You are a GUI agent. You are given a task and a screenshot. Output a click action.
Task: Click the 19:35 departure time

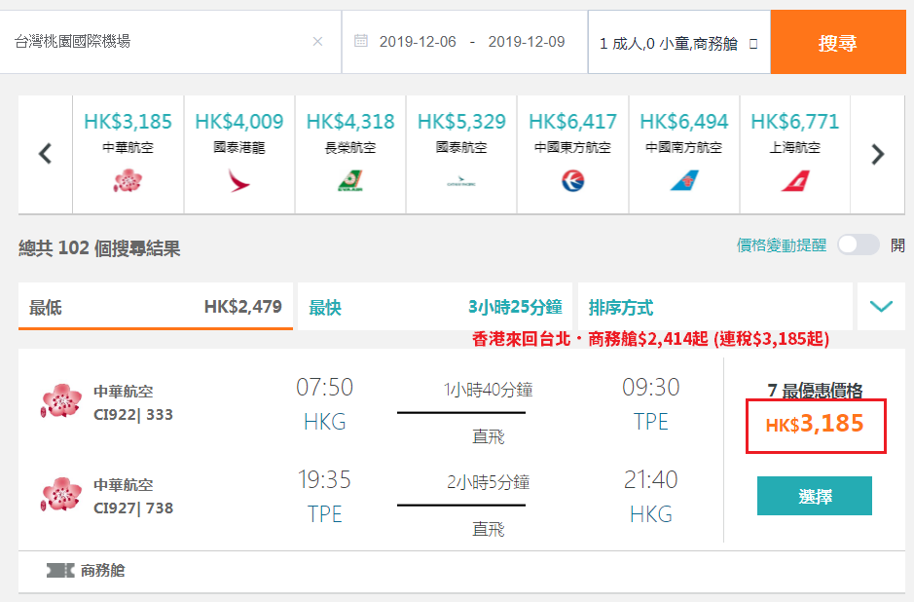coord(325,480)
